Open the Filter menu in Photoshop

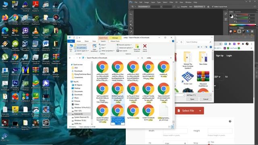[171, 2]
